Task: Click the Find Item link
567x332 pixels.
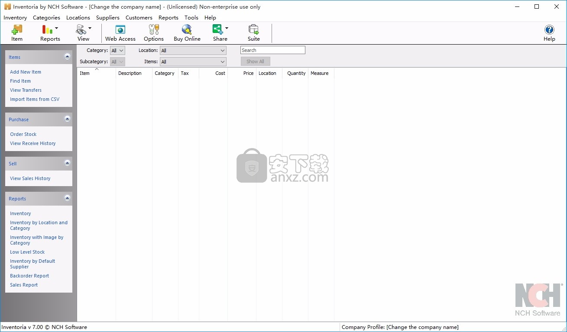Action: pos(20,81)
